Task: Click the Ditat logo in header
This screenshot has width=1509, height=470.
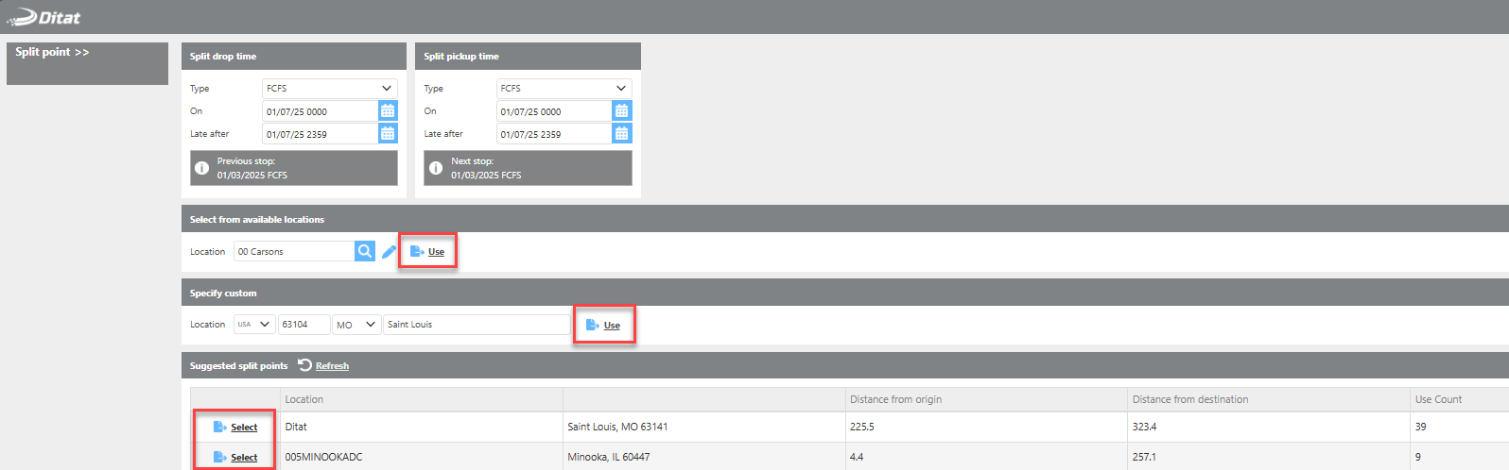Action: [43, 17]
